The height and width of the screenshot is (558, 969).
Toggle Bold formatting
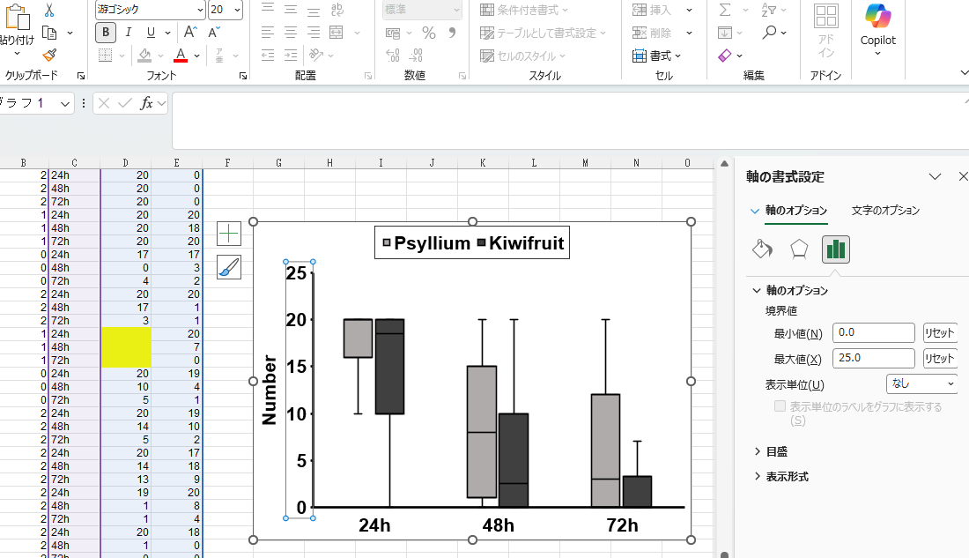pyautogui.click(x=106, y=32)
